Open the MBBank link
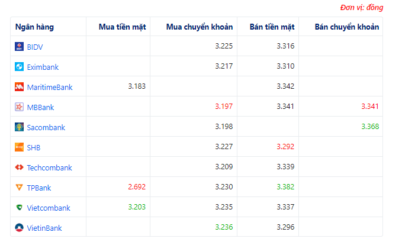The width and height of the screenshot is (402, 245). tap(40, 107)
